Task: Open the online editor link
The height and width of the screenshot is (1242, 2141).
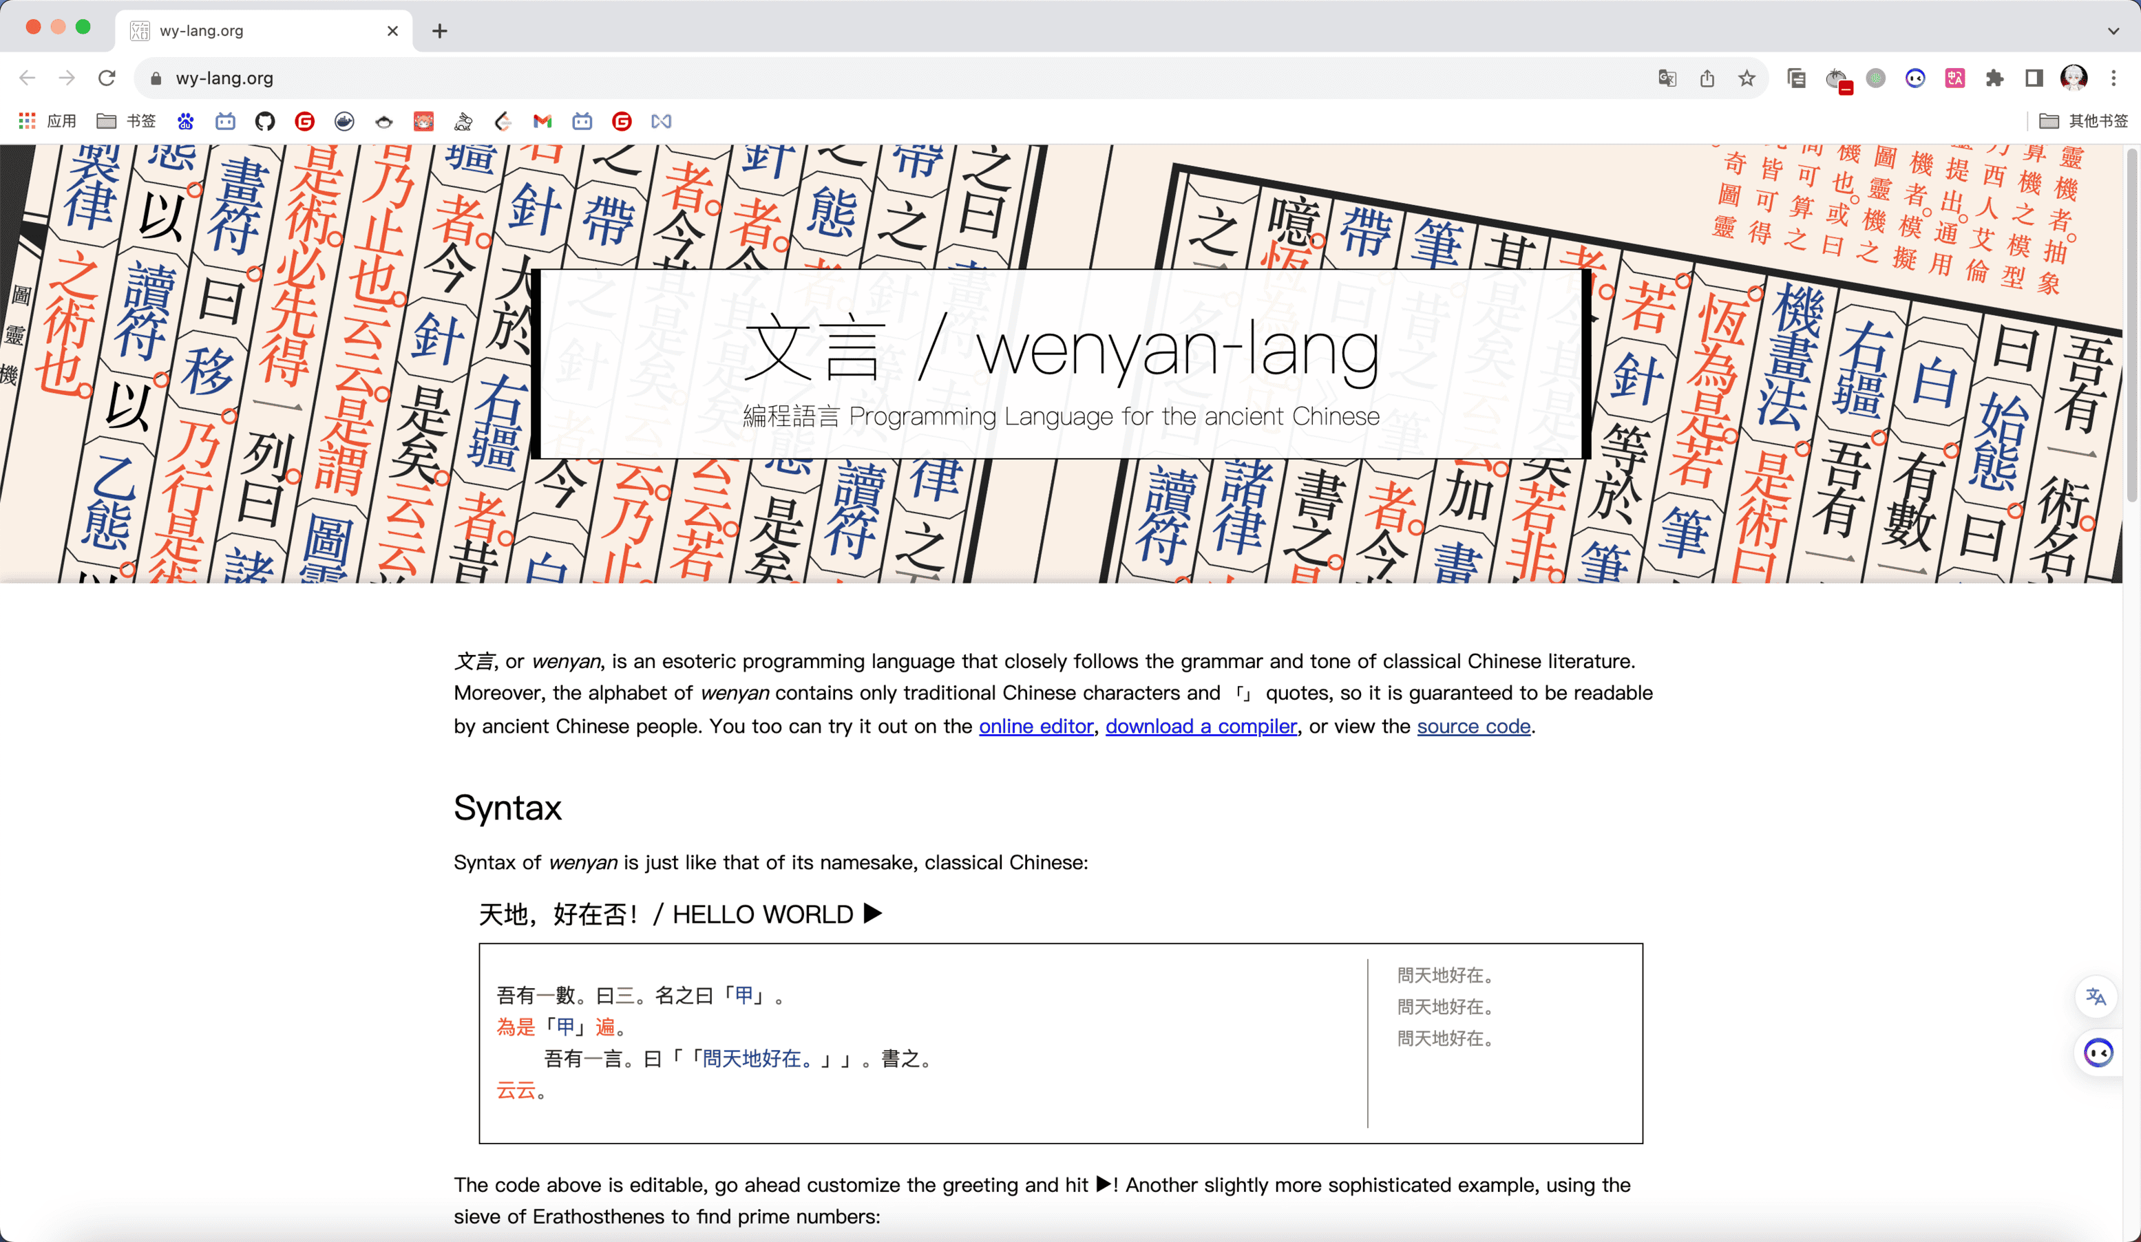Action: 1035,726
